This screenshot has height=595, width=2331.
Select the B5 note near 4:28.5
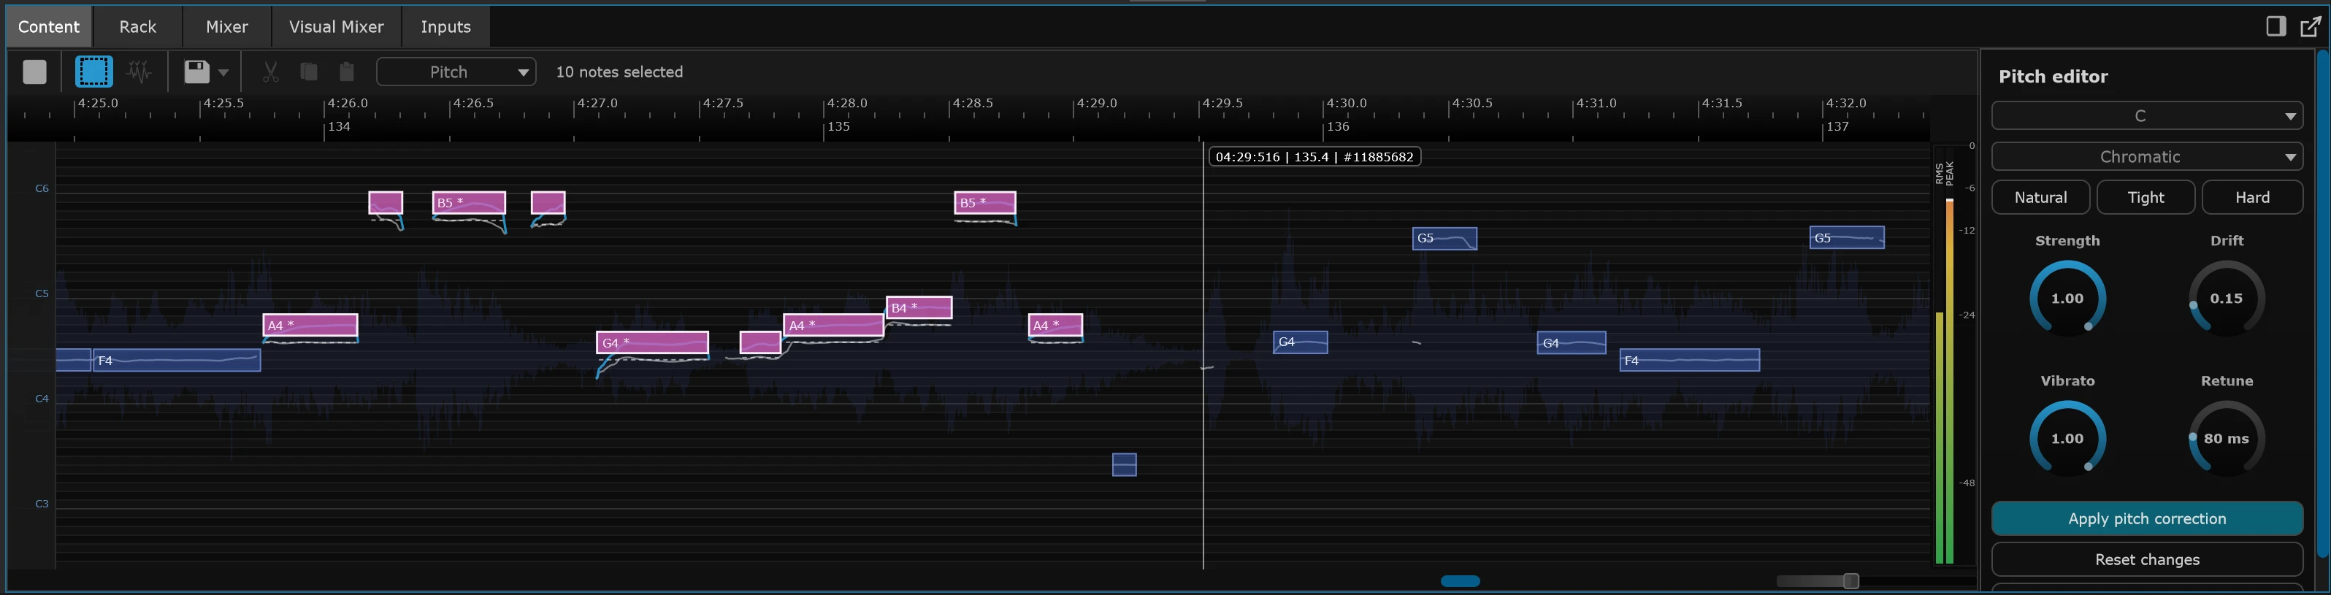click(985, 202)
